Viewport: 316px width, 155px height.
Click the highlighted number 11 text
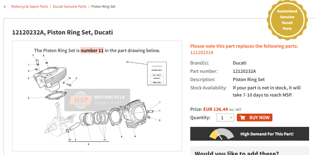(x=92, y=50)
